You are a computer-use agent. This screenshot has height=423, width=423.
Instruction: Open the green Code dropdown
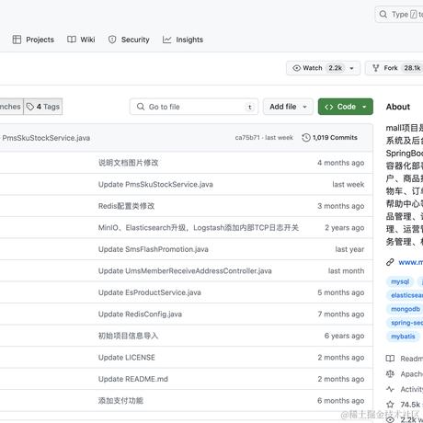click(x=346, y=107)
